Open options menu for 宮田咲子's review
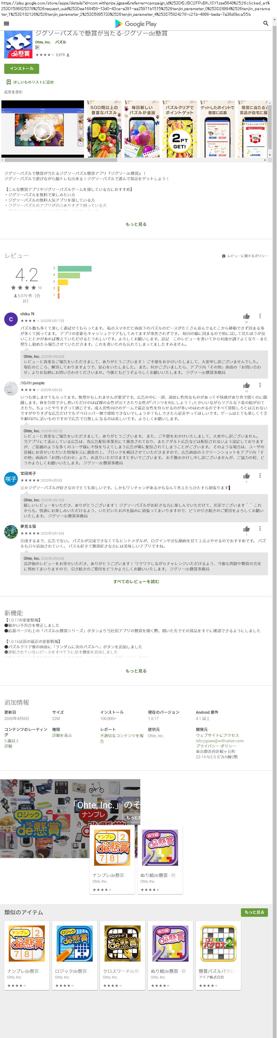 260,475
